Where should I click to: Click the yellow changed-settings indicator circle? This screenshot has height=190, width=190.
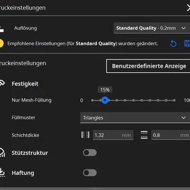click(x=1, y=43)
